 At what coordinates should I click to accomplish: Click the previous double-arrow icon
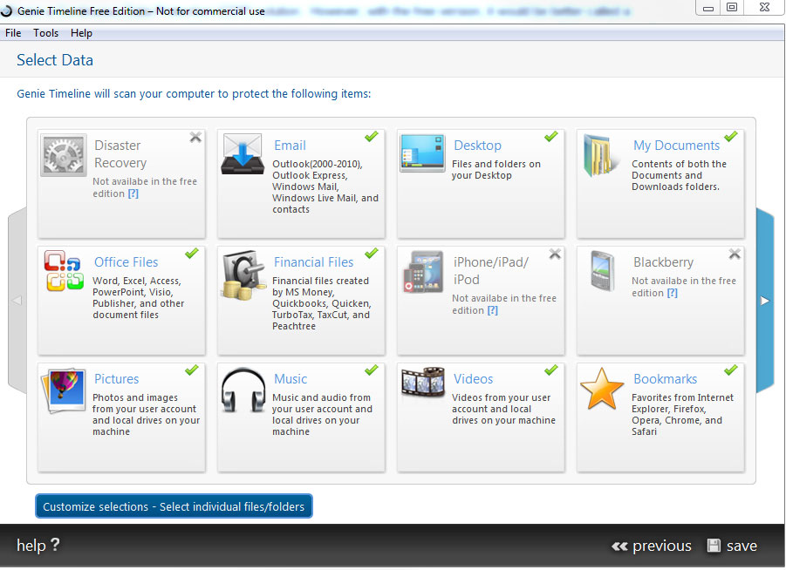[x=619, y=546]
